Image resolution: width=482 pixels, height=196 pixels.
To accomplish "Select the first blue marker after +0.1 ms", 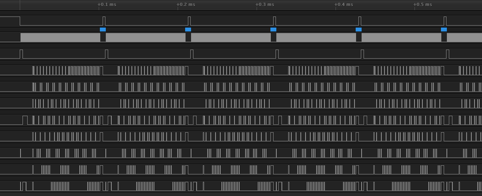I will [x=103, y=29].
